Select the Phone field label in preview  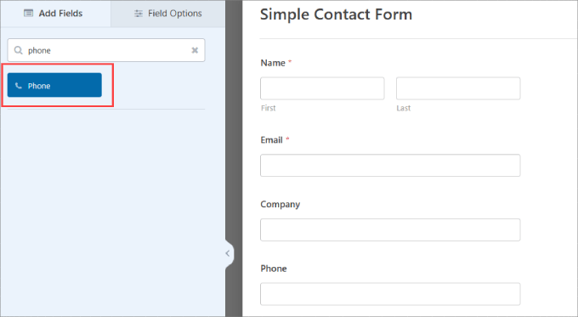274,269
